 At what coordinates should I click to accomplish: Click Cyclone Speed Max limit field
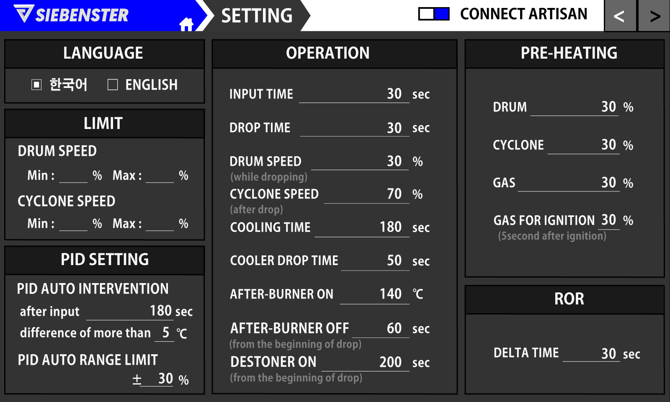click(160, 224)
